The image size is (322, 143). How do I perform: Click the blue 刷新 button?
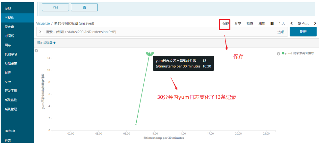coord(303,32)
